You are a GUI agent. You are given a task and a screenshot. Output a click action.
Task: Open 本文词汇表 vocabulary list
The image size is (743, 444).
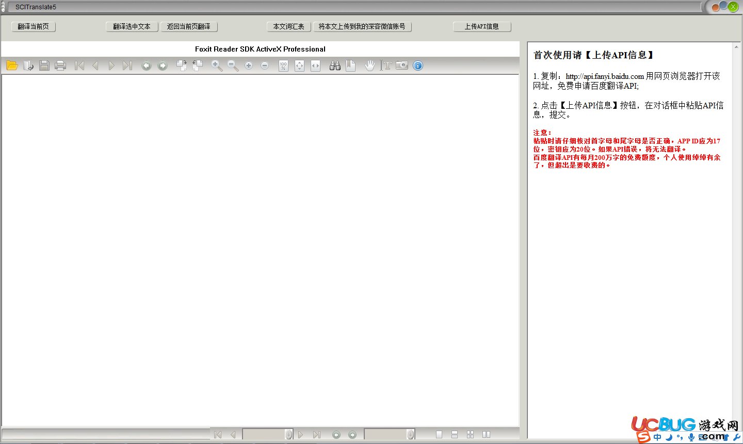(289, 26)
